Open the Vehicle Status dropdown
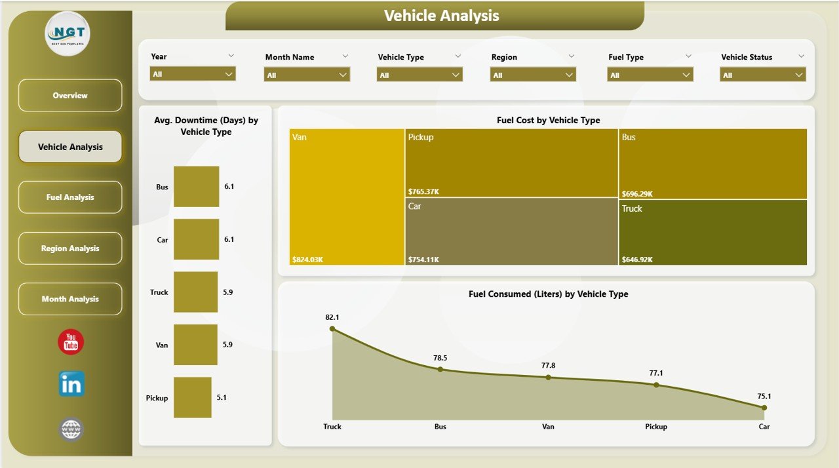The image size is (839, 468). tap(798, 74)
